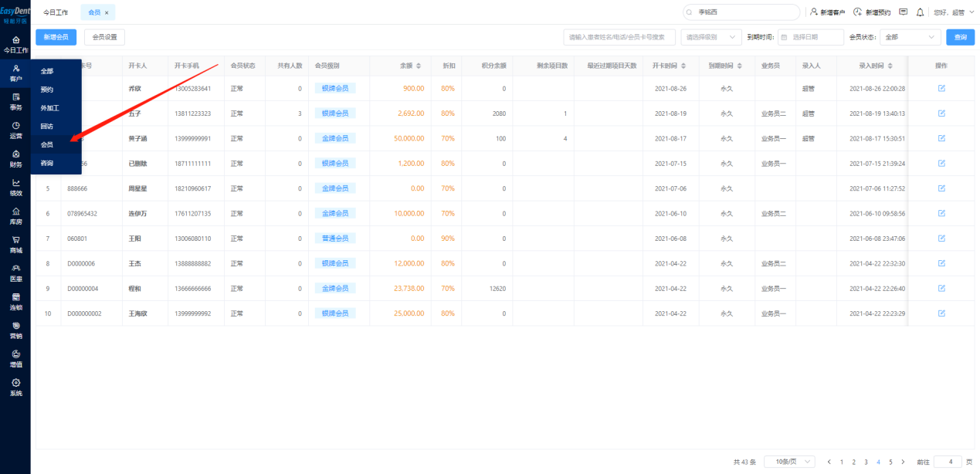The width and height of the screenshot is (980, 474).
Task: Click card number D000000002
Action: (x=84, y=313)
